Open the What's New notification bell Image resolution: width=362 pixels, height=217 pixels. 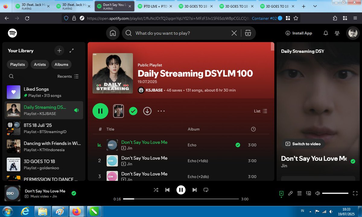(x=326, y=33)
